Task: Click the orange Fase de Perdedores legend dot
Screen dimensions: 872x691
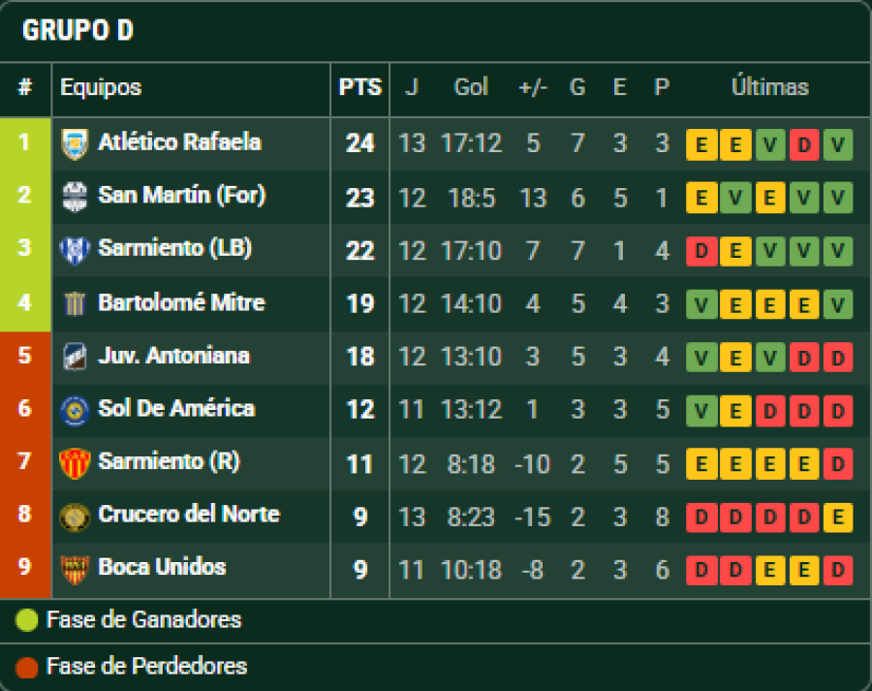Action: [27, 667]
